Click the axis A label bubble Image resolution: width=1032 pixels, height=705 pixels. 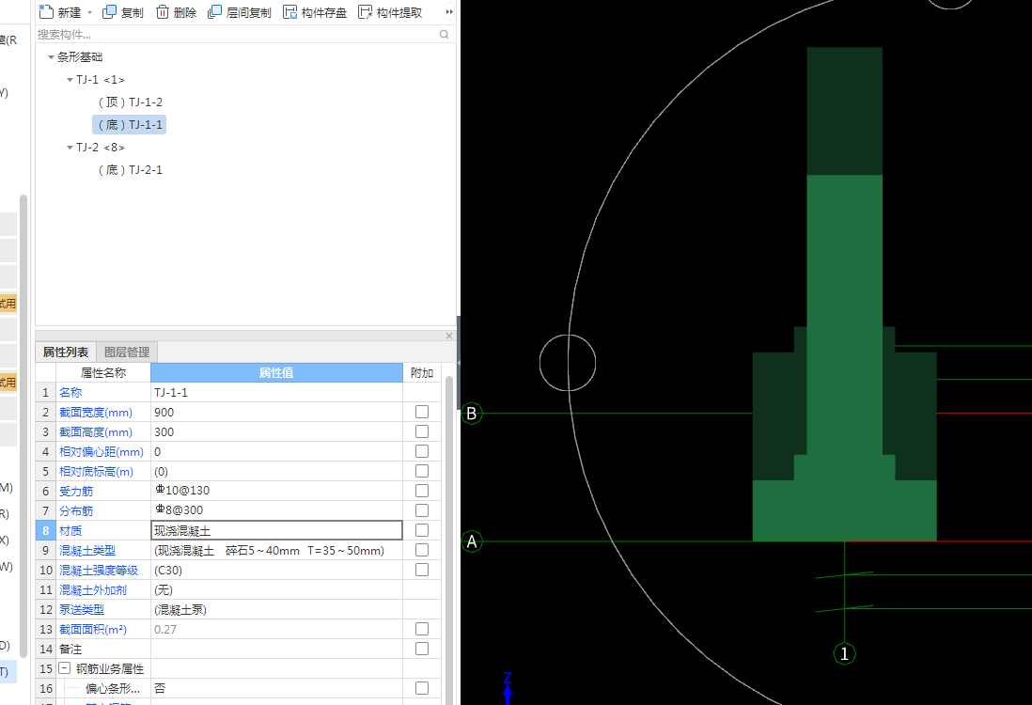point(471,541)
